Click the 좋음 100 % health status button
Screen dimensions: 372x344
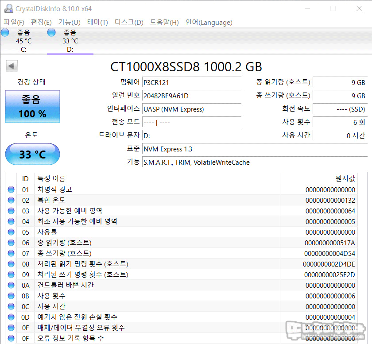click(x=32, y=107)
